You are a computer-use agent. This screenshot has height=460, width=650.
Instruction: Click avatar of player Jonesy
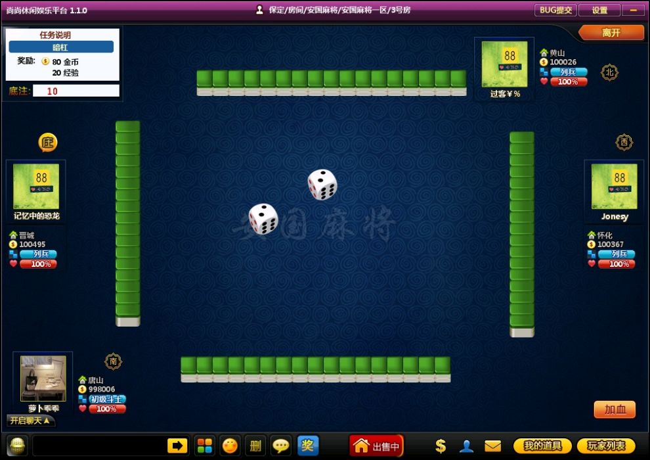(x=615, y=186)
